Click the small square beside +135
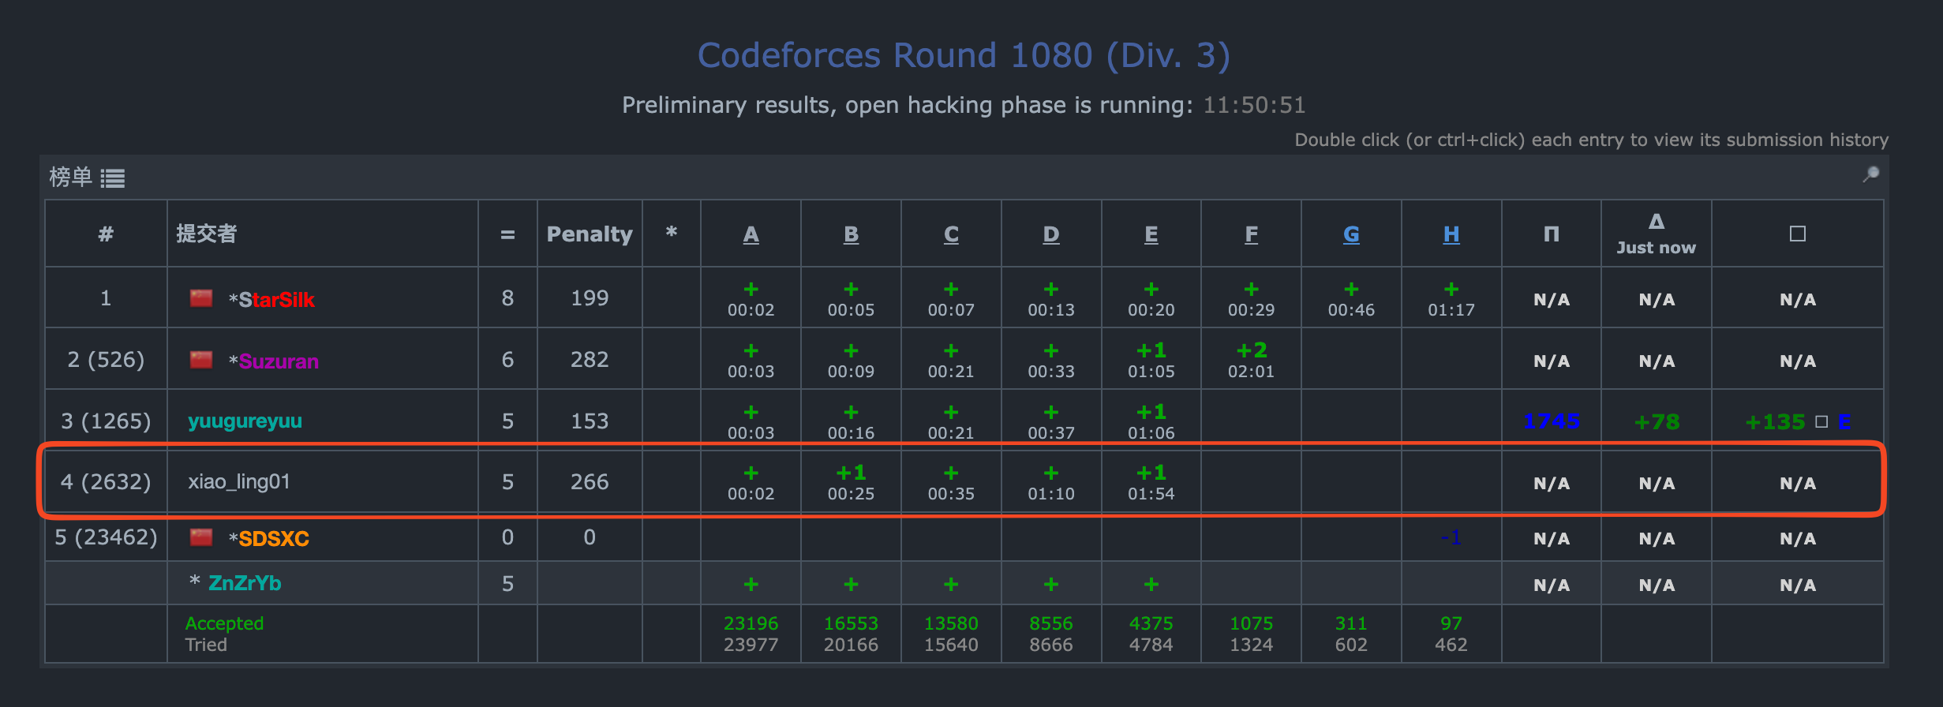1943x707 pixels. coord(1821,422)
